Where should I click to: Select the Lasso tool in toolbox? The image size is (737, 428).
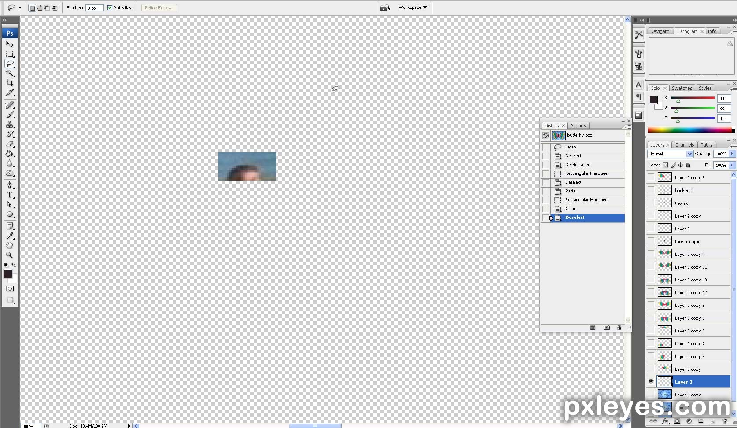click(x=10, y=63)
